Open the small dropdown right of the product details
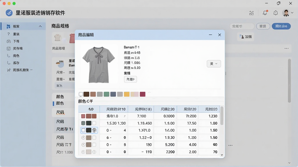Image resolution: width=298 pixels, height=167 pixels. click(214, 64)
